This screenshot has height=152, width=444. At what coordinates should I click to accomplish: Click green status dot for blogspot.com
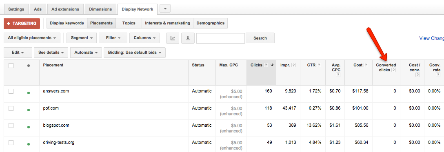[x=29, y=127]
